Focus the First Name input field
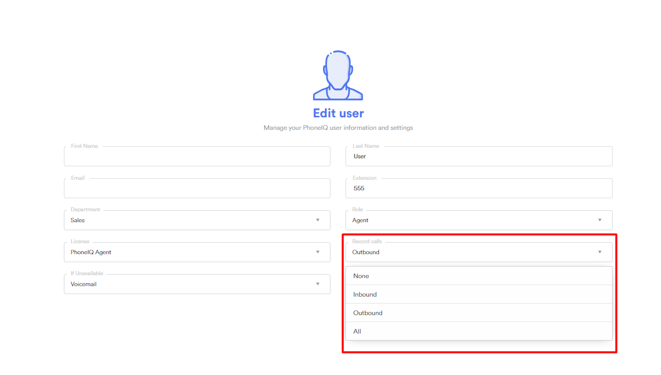Image resolution: width=661 pixels, height=375 pixels. pyautogui.click(x=197, y=156)
